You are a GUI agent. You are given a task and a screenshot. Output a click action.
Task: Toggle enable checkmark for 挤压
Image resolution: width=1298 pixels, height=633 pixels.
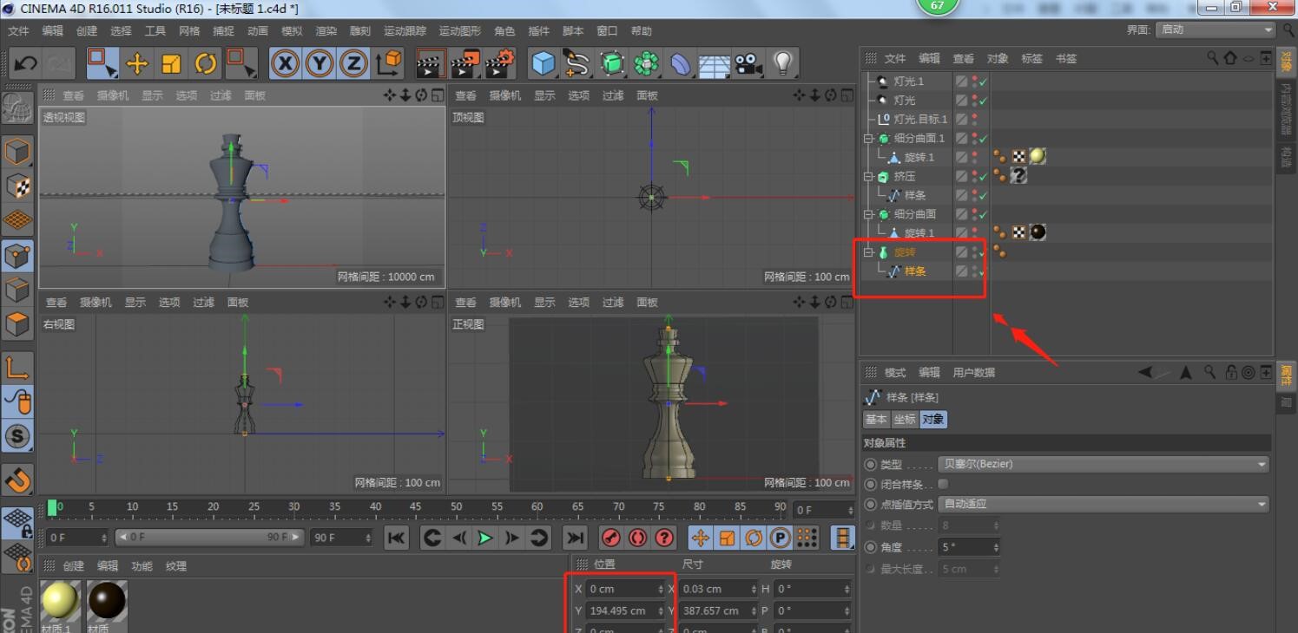[983, 176]
